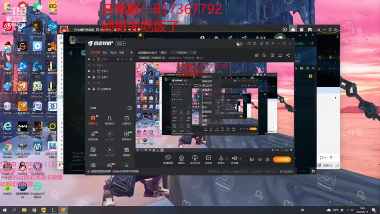This screenshot has width=380, height=214.
Task: Click 关闭直播 to stop streaming
Action: pyautogui.click(x=282, y=159)
